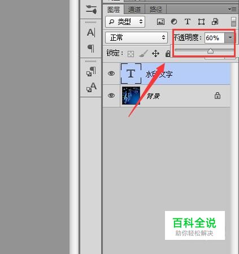This screenshot has width=239, height=254.
Task: Click the 60% opacity input field
Action: click(215, 38)
